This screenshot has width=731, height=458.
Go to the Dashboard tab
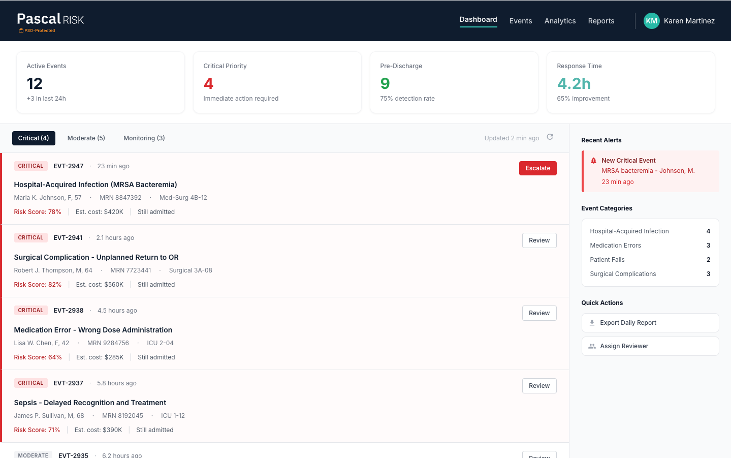(x=479, y=20)
